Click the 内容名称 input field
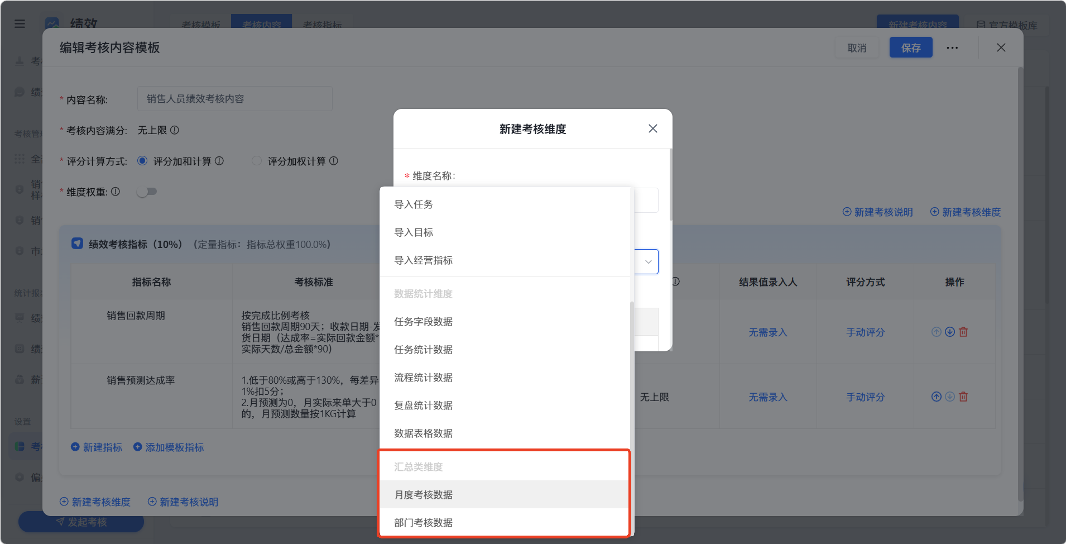Screen dimensions: 1066x544 [x=235, y=99]
